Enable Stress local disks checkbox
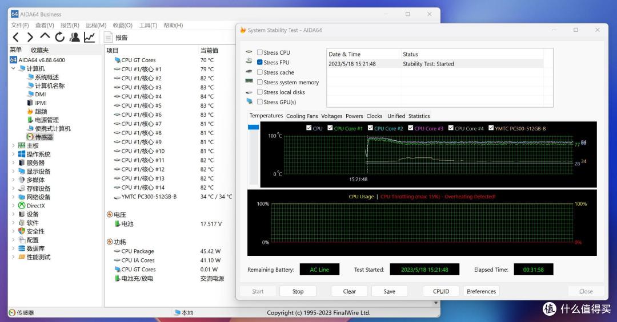Screen dimensions: 617x322 [260, 92]
